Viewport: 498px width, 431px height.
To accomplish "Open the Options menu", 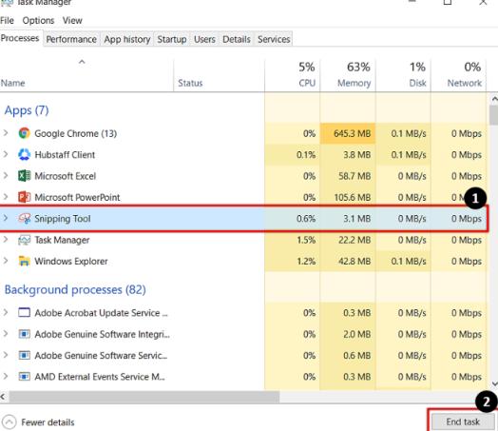I will [x=38, y=21].
